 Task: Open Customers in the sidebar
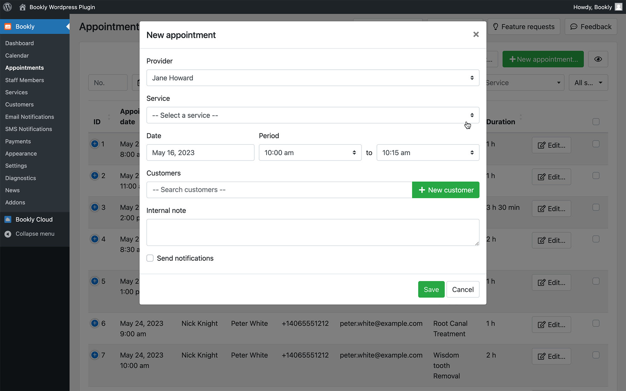click(19, 104)
